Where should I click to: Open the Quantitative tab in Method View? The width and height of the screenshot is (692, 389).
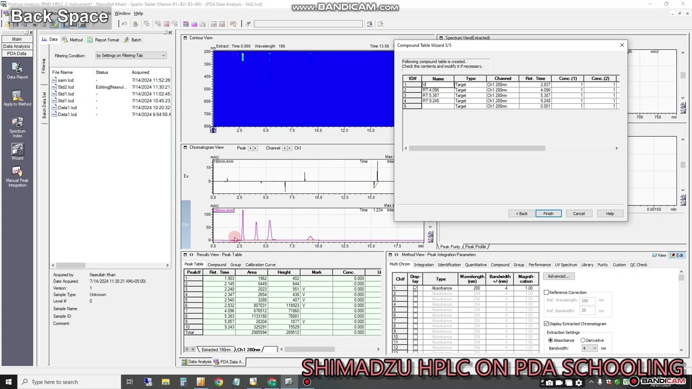tap(476, 265)
